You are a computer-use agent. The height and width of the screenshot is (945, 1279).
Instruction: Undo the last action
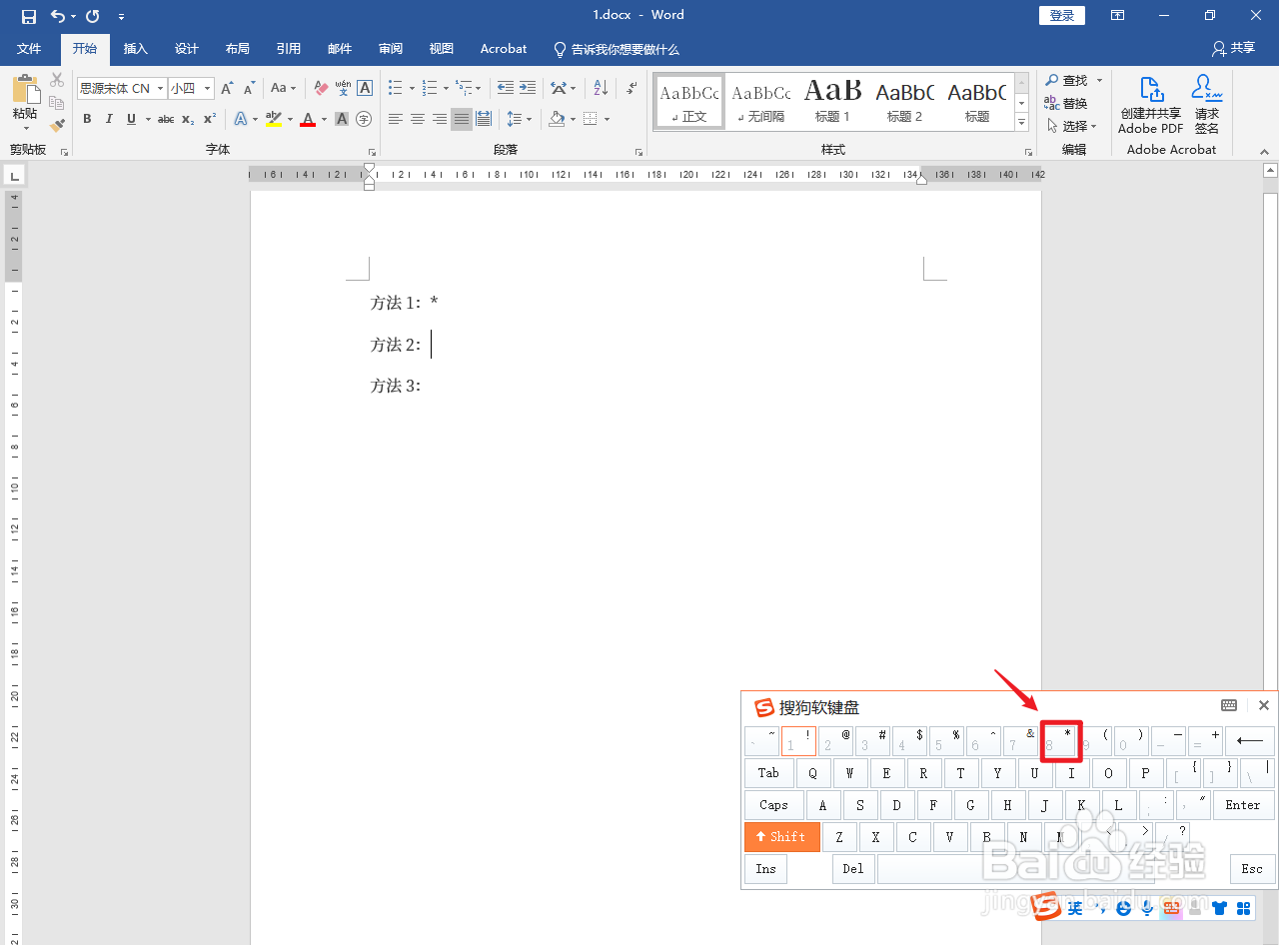click(x=57, y=16)
